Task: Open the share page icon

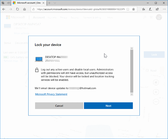Action: (x=157, y=9)
